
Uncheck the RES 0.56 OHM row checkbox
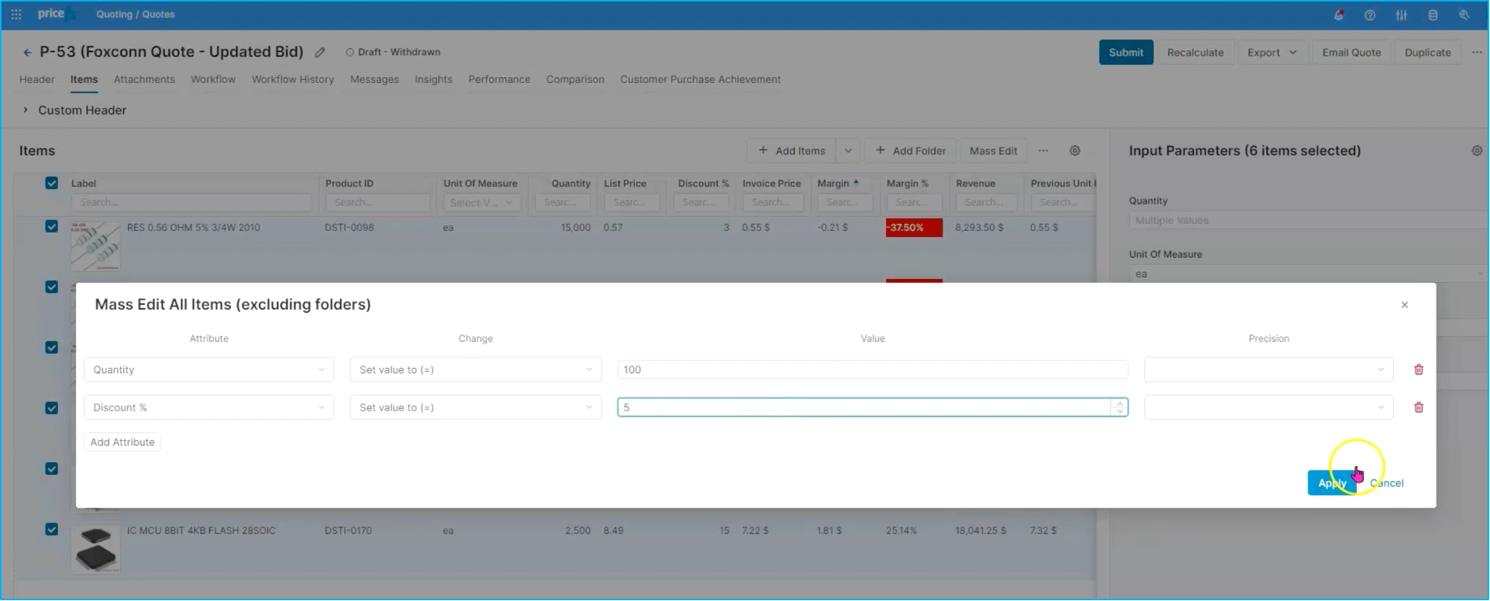(51, 226)
